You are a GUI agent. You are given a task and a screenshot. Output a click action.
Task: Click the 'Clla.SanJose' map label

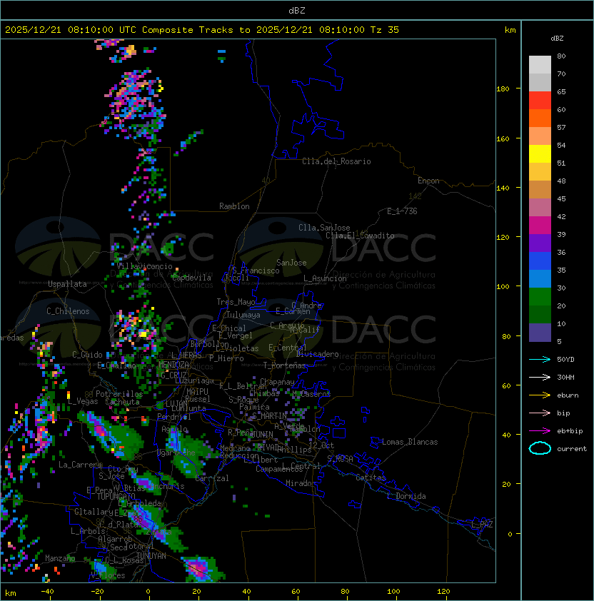[324, 228]
